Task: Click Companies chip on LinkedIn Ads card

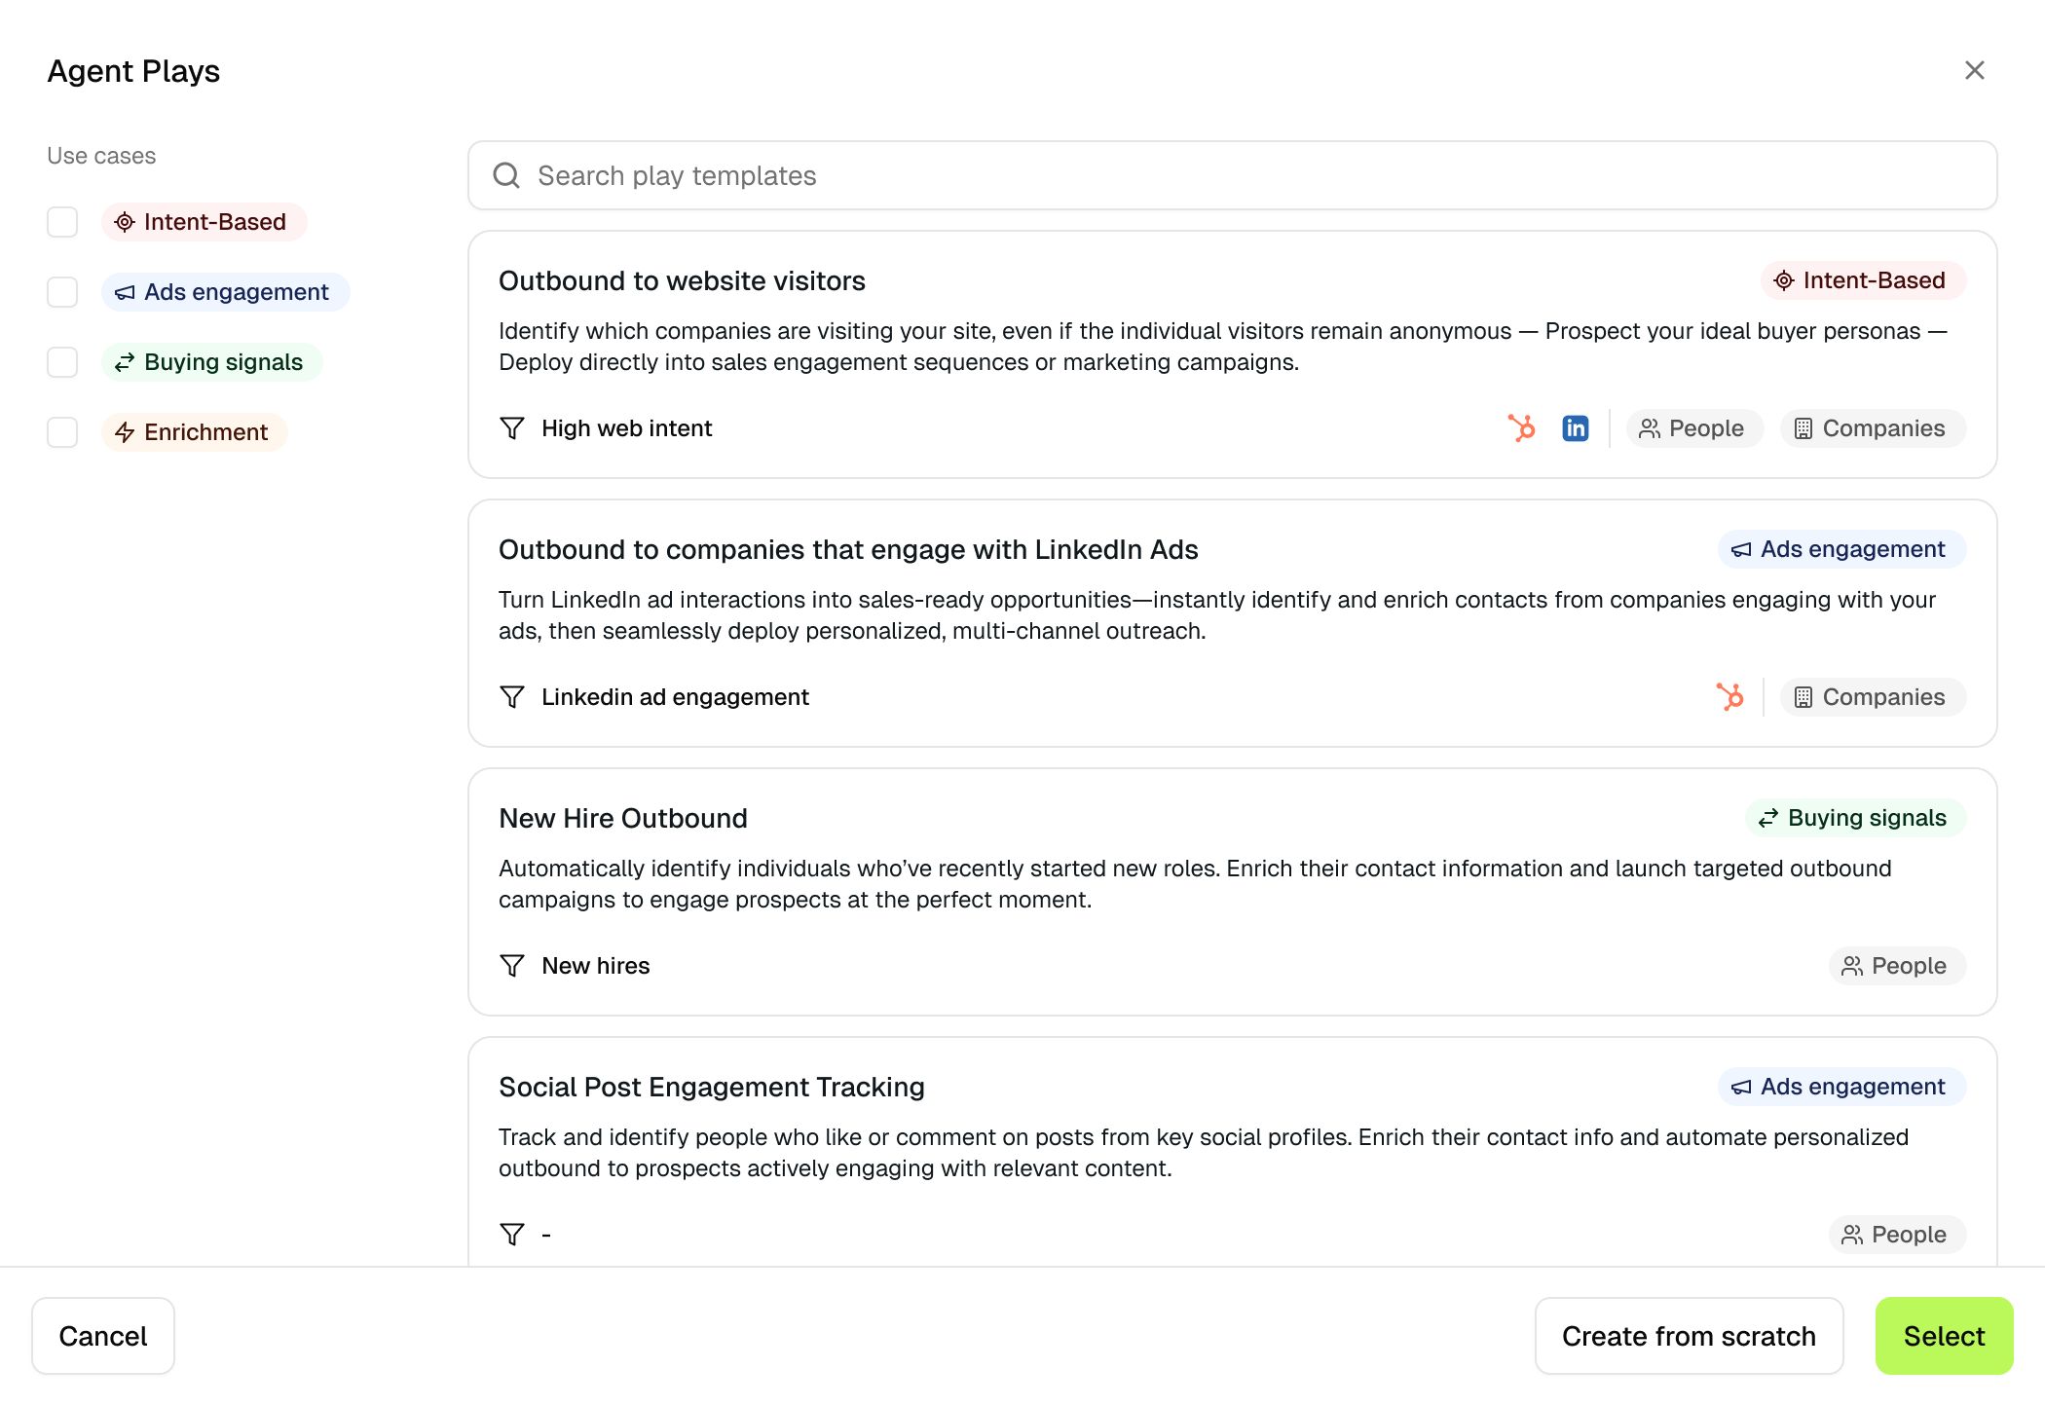Action: click(x=1872, y=697)
